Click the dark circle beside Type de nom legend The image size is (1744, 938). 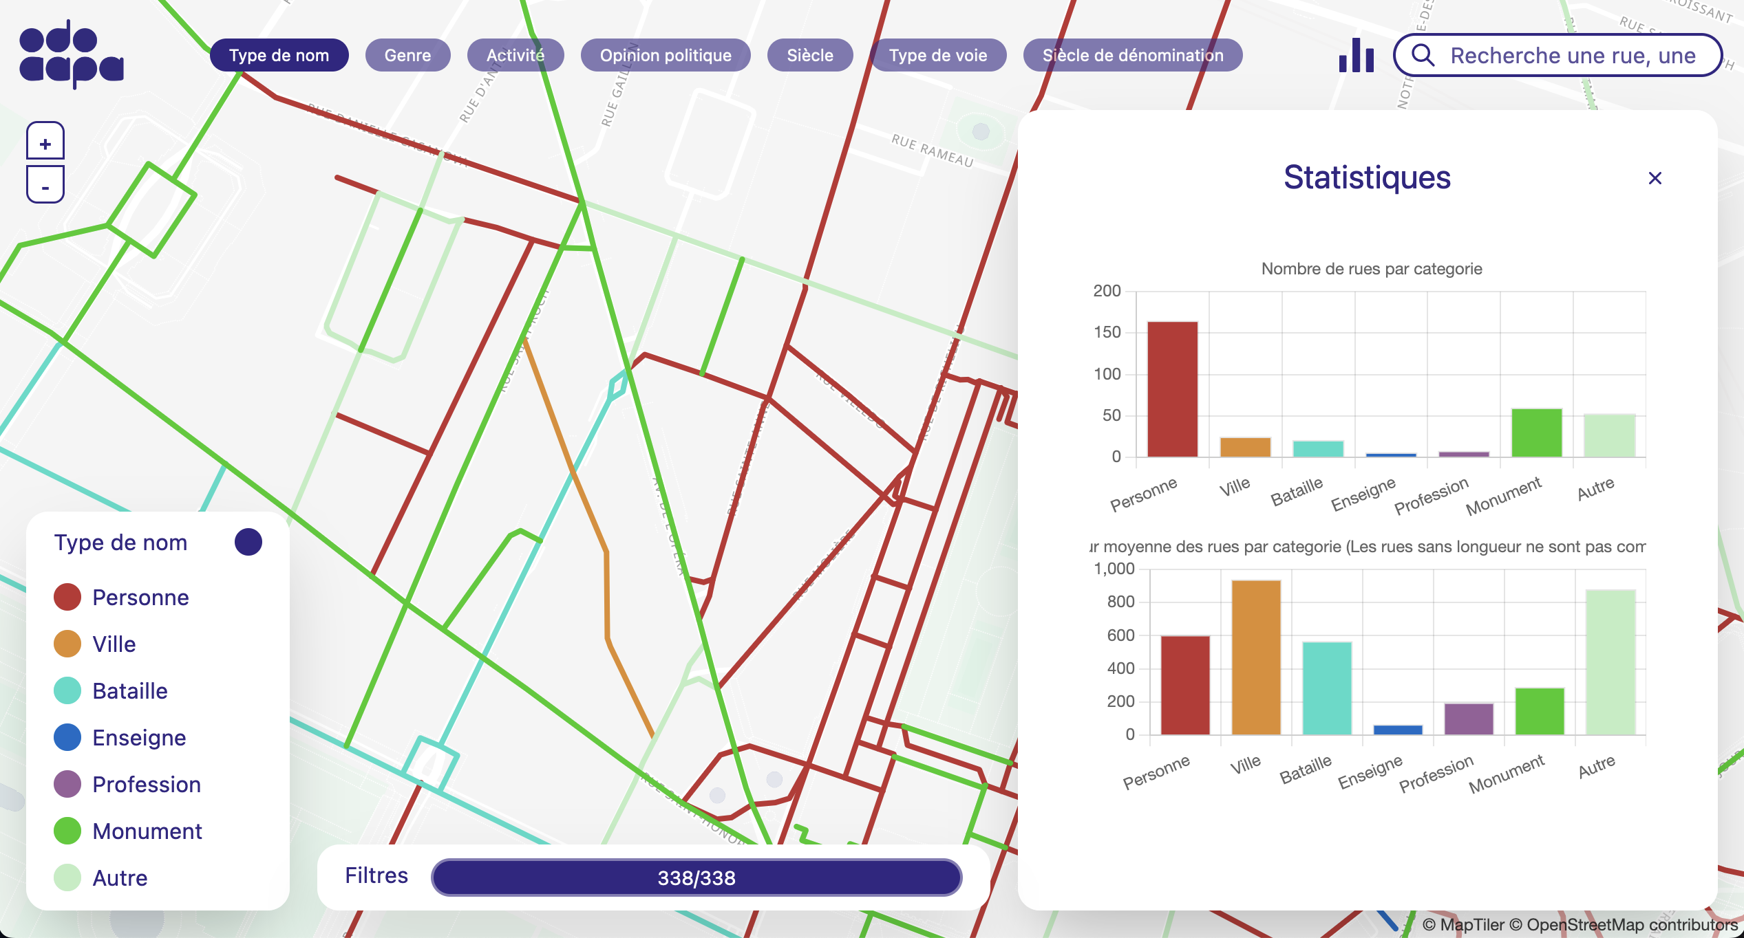[248, 542]
